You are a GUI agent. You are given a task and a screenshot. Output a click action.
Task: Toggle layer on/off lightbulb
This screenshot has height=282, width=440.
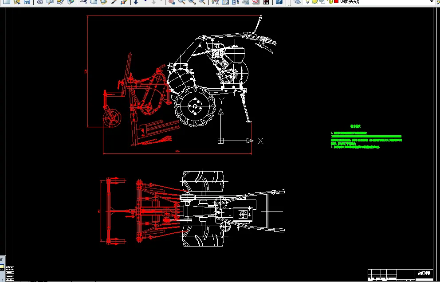tap(307, 2)
